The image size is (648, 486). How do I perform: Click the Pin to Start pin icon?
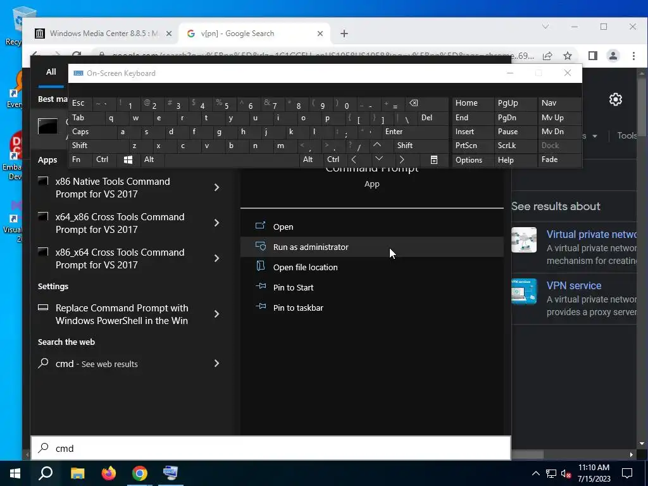pos(261,286)
